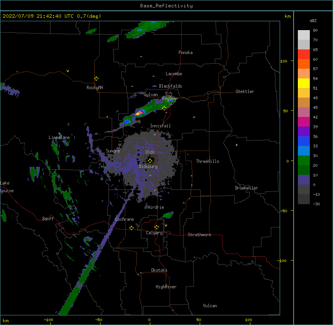Select the light gray 80–70 dBZ swatch

tap(304, 35)
